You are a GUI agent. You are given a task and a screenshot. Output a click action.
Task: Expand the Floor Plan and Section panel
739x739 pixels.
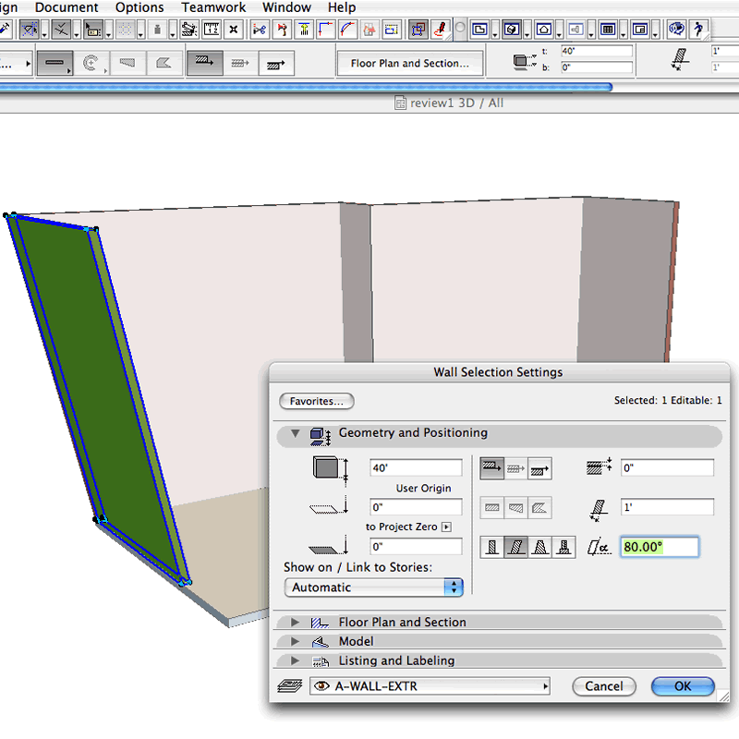296,623
